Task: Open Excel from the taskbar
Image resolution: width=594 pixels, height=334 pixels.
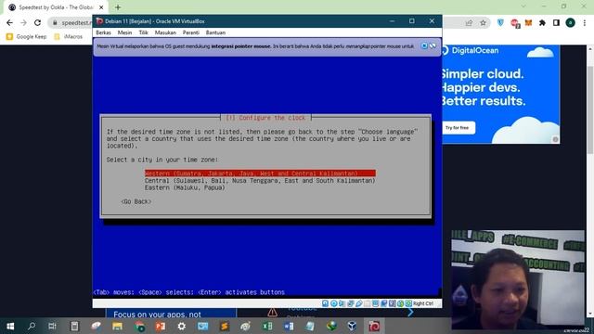Action: coord(267,326)
